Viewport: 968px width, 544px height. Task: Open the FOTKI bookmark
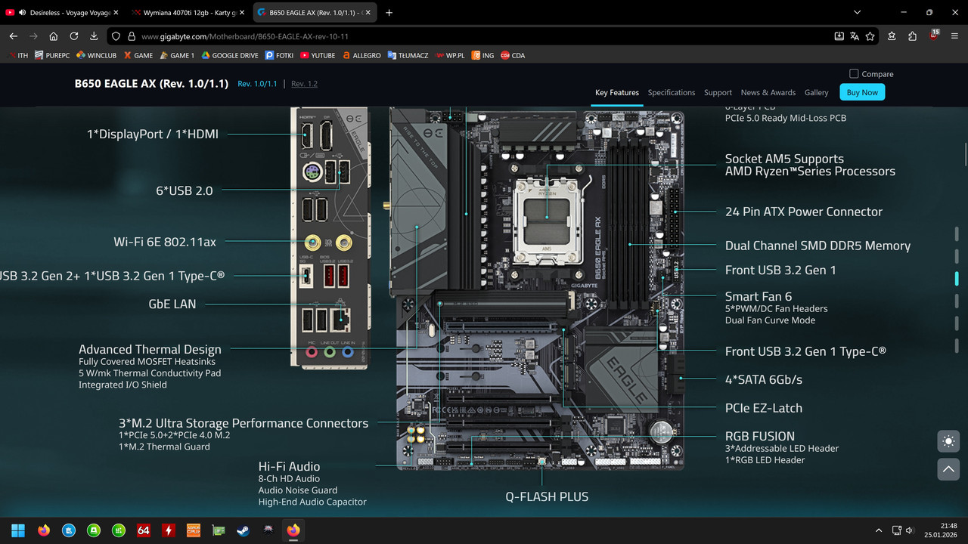tap(280, 55)
